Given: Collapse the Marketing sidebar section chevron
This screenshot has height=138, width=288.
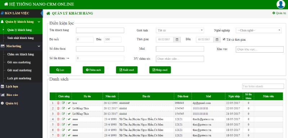Looking at the screenshot, I should 39,46.
